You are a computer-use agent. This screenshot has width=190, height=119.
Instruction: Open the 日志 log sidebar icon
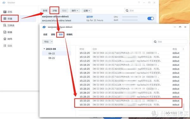click(5, 46)
